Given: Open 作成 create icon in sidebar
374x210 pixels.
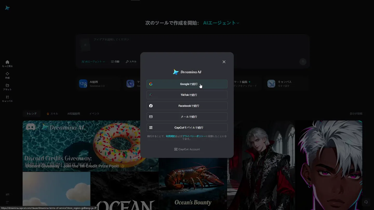Looking at the screenshot, I should click(7, 75).
